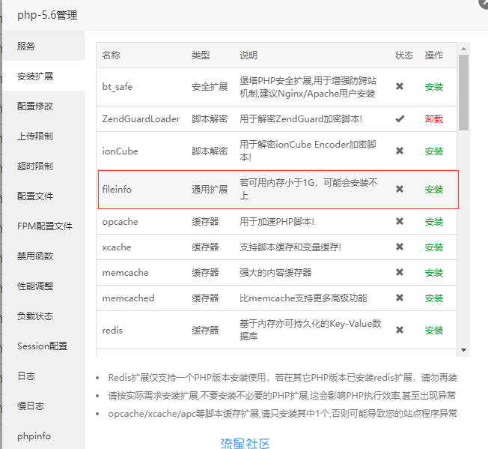Screen dimensions: 488x449
Task: Click the bt_safe not-installed X status icon
Action: [400, 86]
